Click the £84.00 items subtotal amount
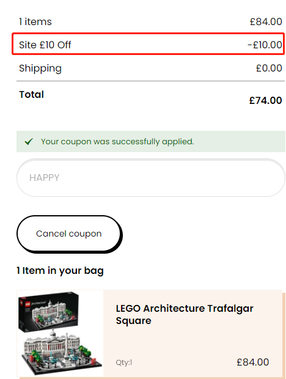This screenshot has height=379, width=286. (266, 22)
